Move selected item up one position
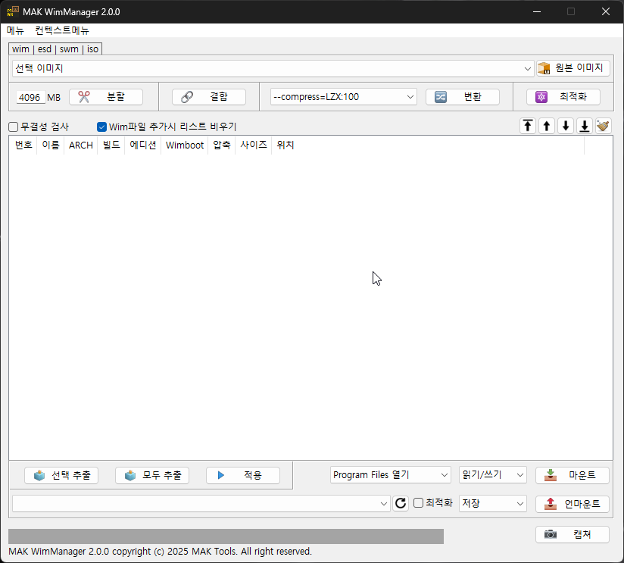 [x=547, y=127]
